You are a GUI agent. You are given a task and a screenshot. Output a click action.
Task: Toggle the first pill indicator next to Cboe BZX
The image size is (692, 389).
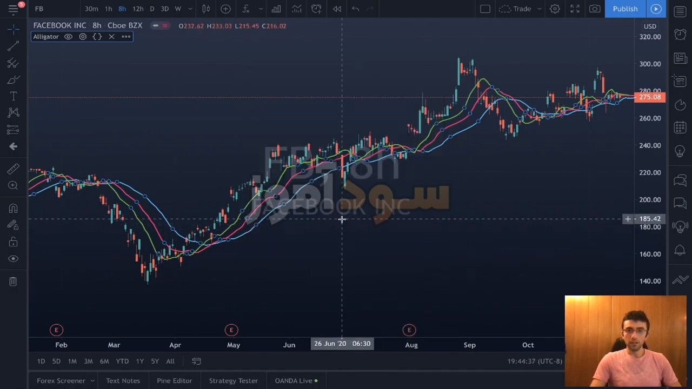pyautogui.click(x=155, y=25)
